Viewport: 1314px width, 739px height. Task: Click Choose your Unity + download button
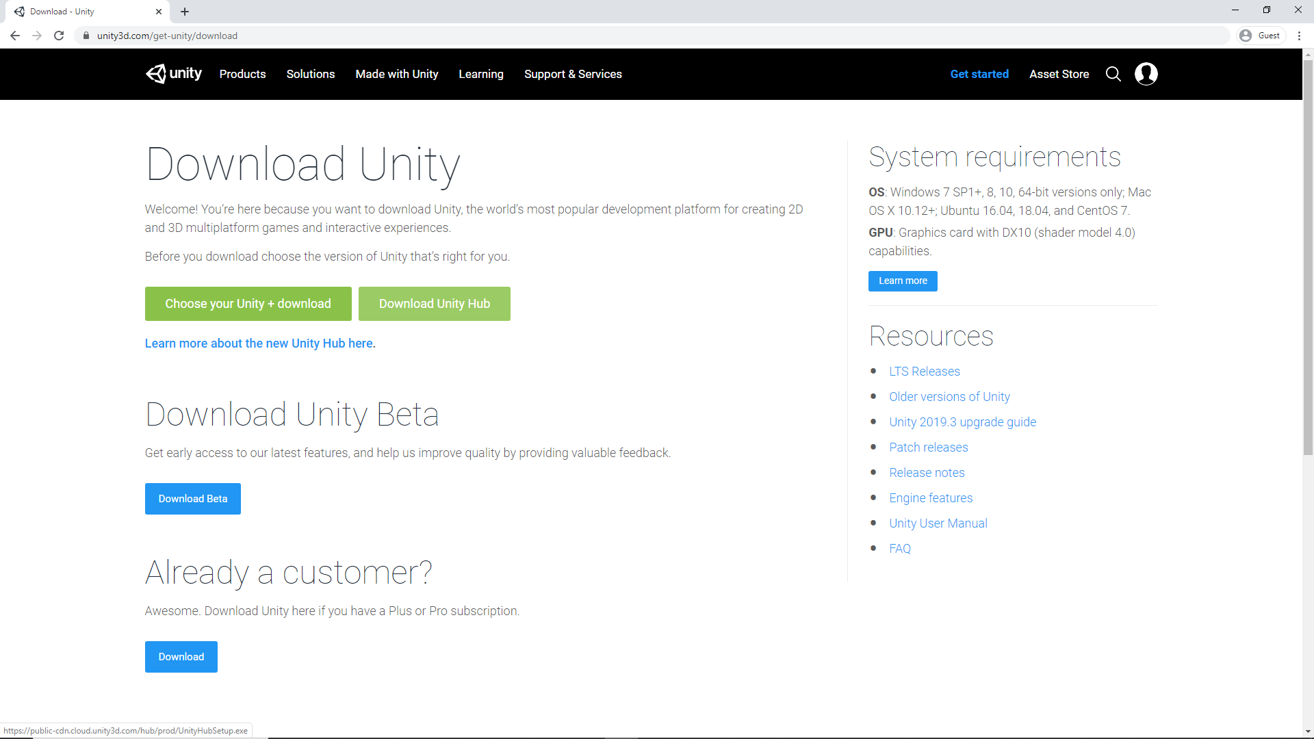point(248,304)
